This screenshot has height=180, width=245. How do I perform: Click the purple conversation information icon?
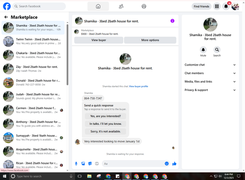point(172,21)
